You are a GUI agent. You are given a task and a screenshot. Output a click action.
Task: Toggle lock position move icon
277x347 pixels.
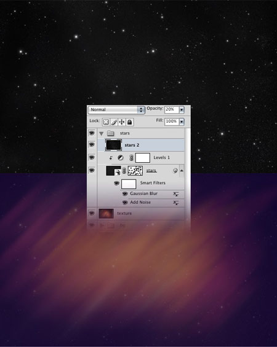(122, 122)
